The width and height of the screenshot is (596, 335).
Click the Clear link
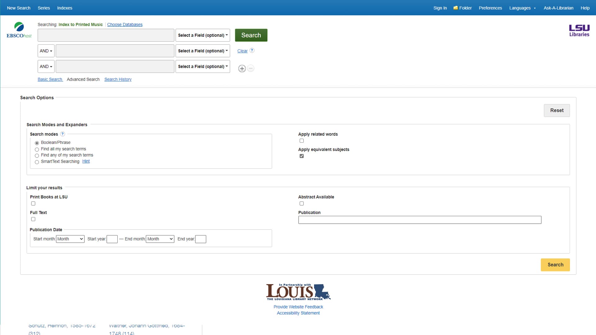[x=242, y=51]
